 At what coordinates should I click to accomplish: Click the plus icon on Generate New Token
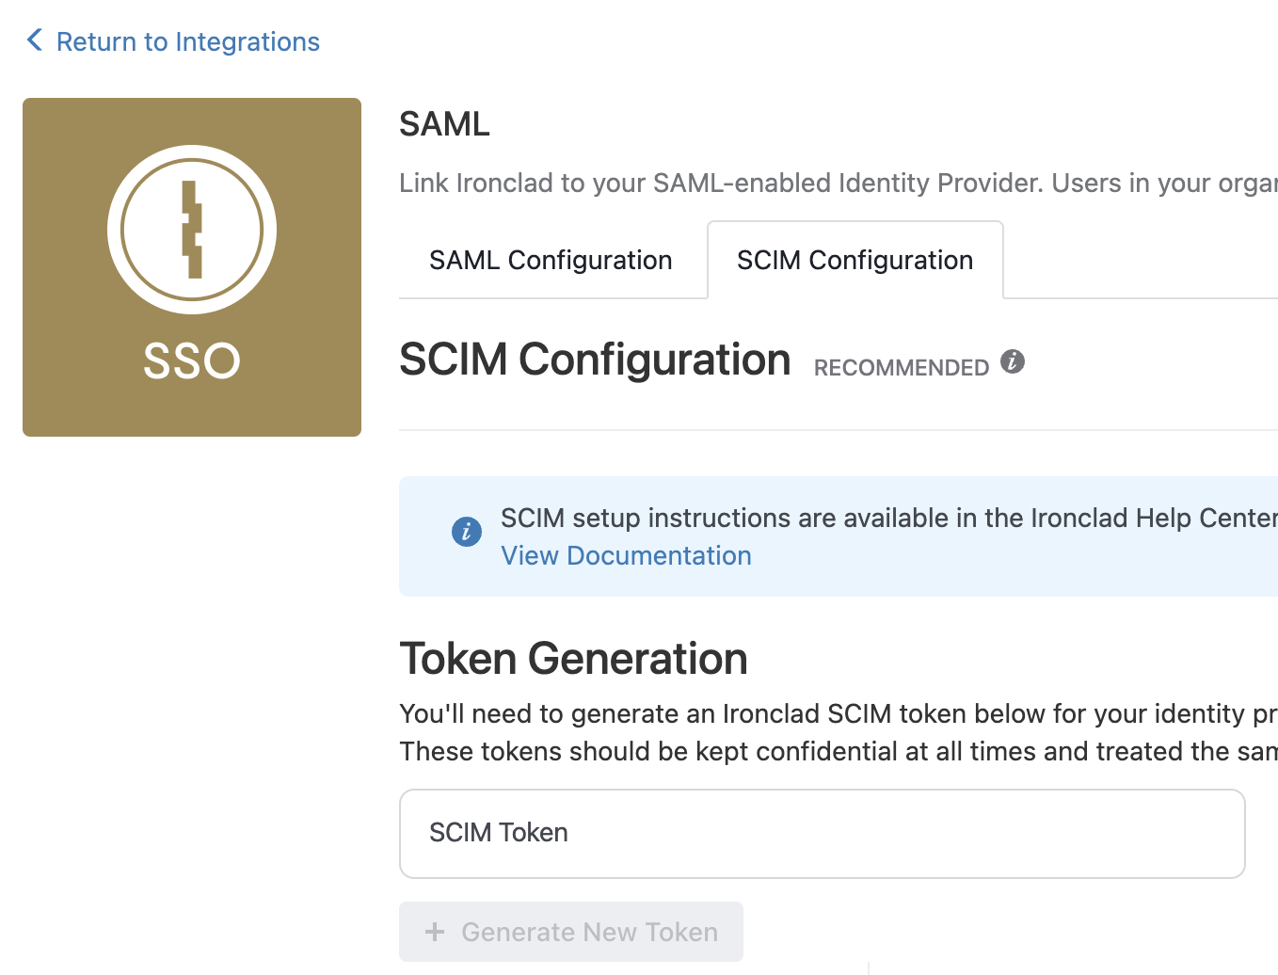tap(435, 932)
